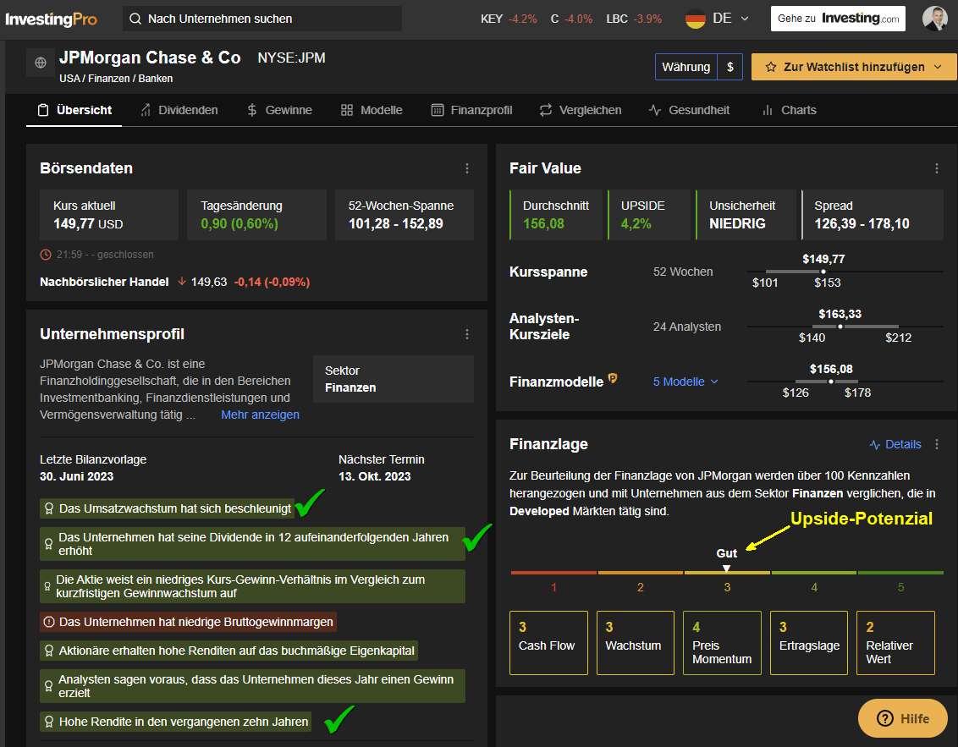Click the dollar currency symbol button
The height and width of the screenshot is (747, 958).
click(x=730, y=67)
